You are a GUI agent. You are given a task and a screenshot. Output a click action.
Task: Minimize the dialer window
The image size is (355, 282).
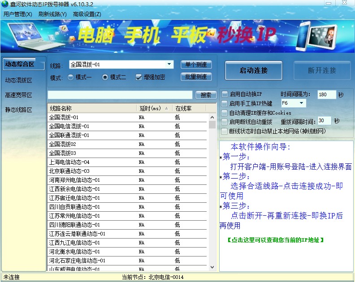pyautogui.click(x=329, y=3)
